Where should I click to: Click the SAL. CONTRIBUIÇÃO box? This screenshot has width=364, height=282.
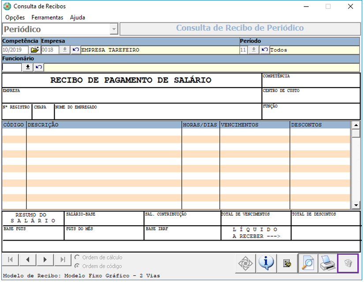click(182, 218)
